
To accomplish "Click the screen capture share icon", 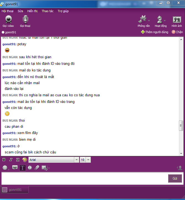I will [x=44, y=168].
